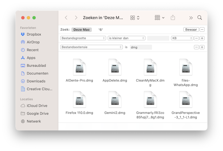Open Netwerk in the sidebar
The image size is (223, 151).
coord(31,121)
